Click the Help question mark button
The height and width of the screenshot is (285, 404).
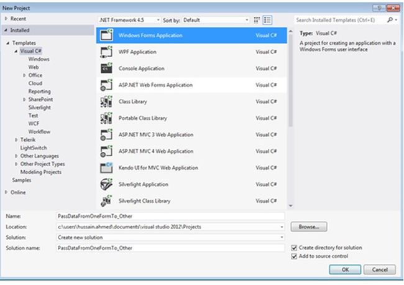coord(379,8)
